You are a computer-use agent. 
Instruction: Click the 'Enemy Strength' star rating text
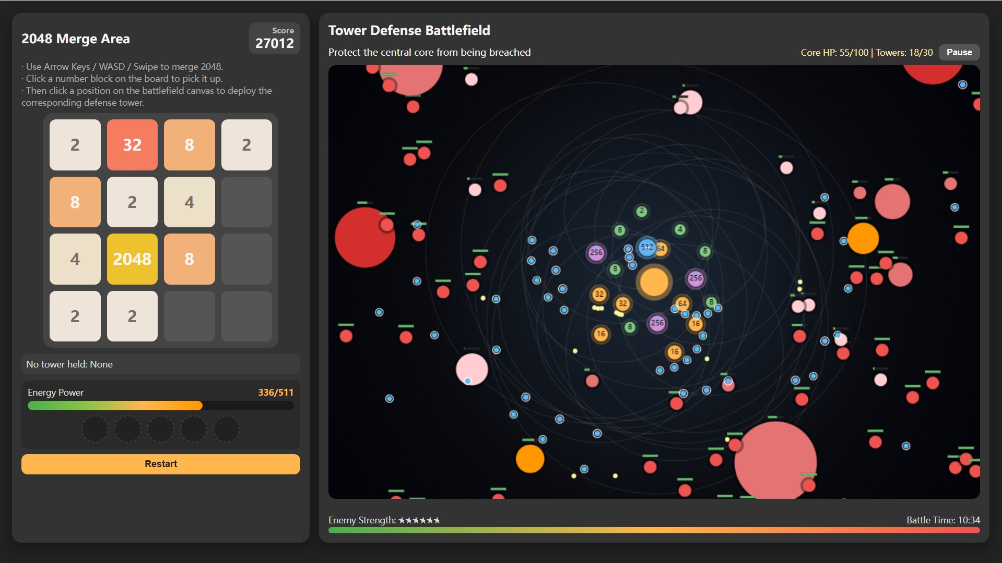coord(384,520)
